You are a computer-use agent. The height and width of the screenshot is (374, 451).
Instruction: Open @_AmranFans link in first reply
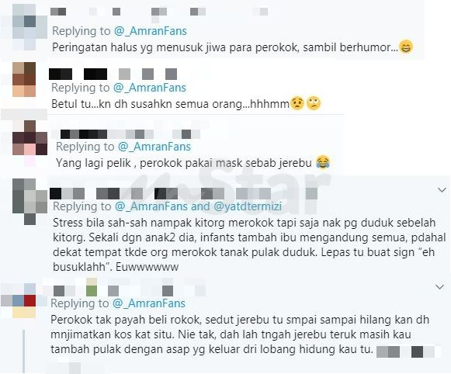coord(151,31)
